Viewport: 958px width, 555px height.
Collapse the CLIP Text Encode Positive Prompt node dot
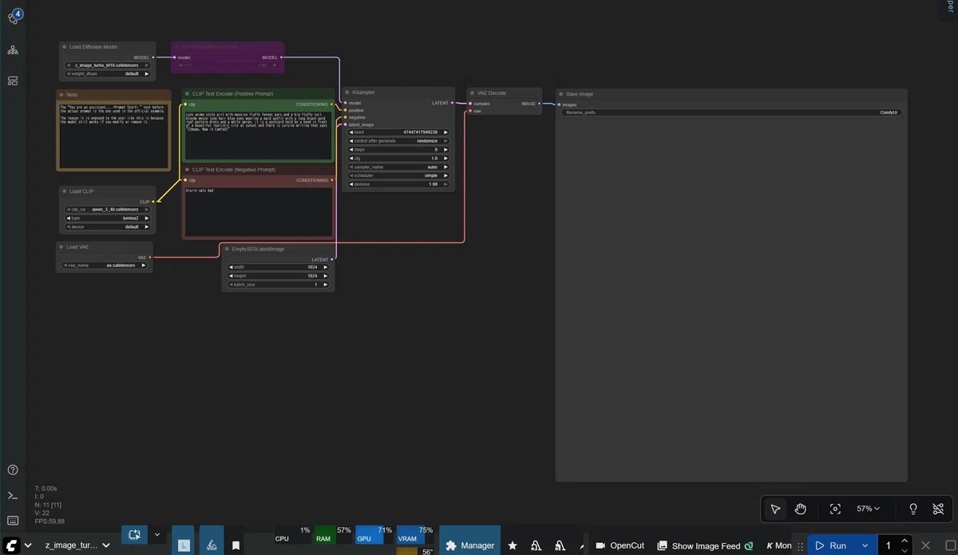point(188,94)
